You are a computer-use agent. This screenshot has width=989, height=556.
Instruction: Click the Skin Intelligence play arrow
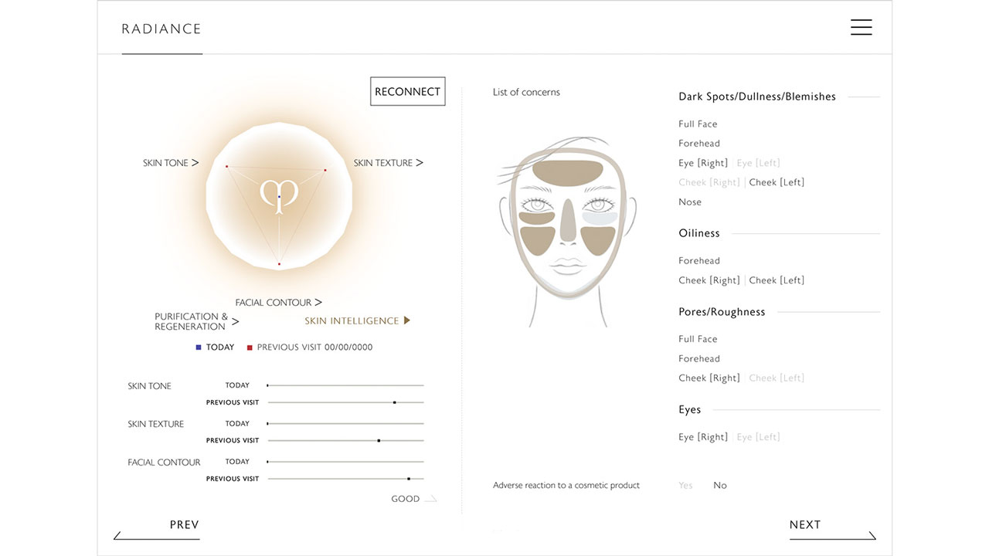(x=407, y=320)
